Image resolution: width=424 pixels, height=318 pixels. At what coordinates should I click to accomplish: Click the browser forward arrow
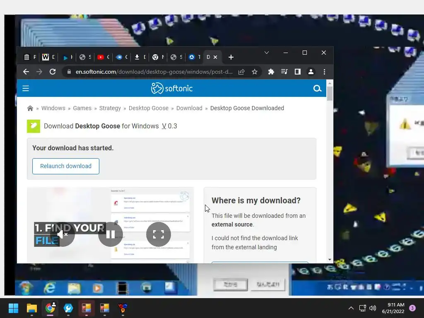point(39,72)
